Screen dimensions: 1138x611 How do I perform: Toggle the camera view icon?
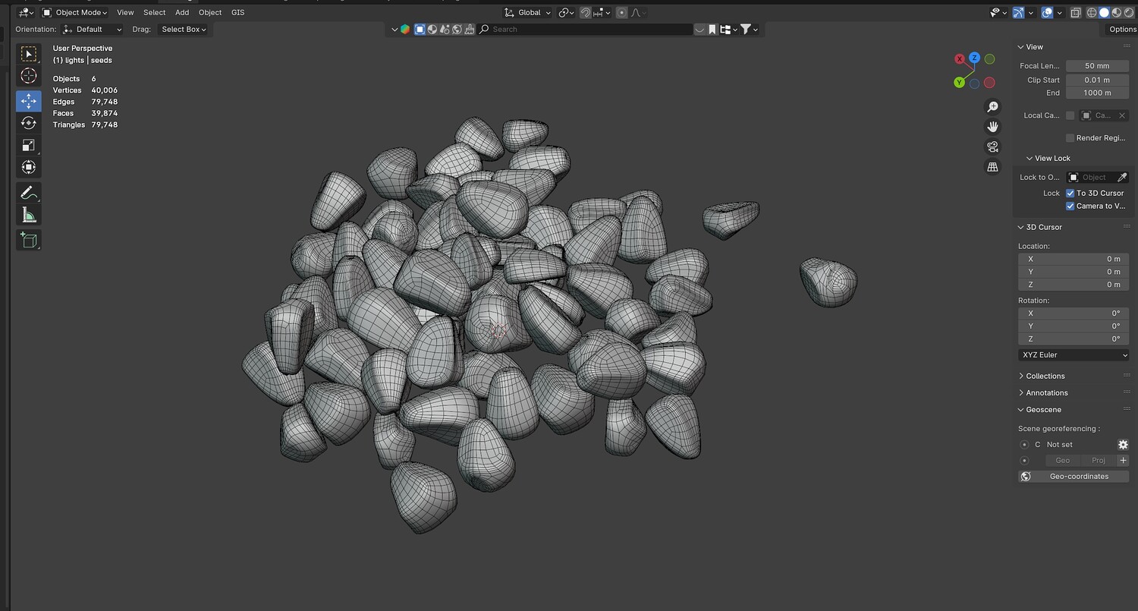(992, 146)
